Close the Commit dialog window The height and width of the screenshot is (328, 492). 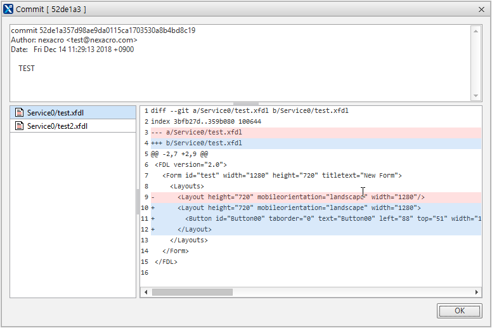pos(479,9)
